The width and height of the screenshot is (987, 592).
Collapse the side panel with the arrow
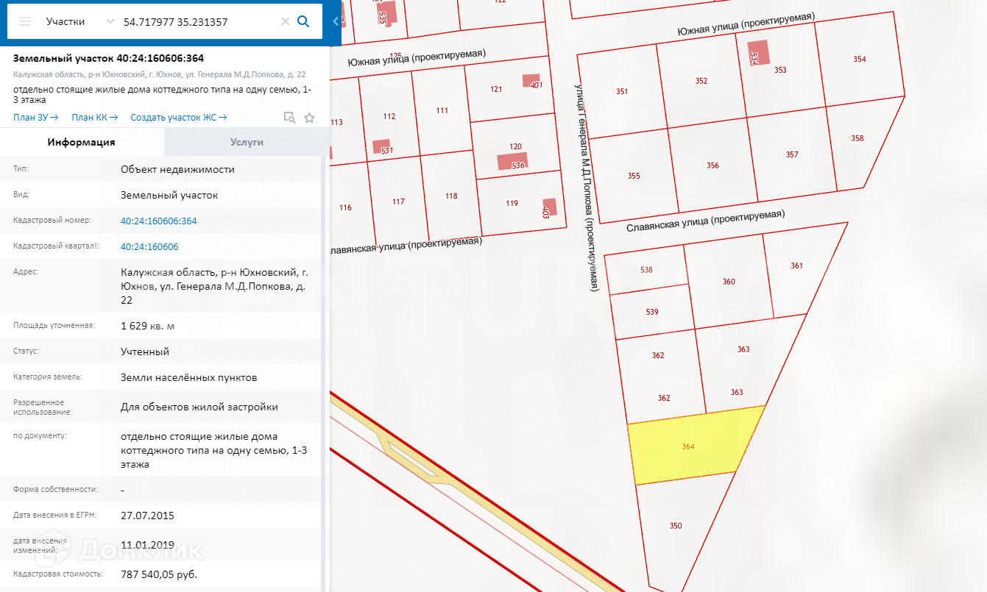(x=336, y=22)
